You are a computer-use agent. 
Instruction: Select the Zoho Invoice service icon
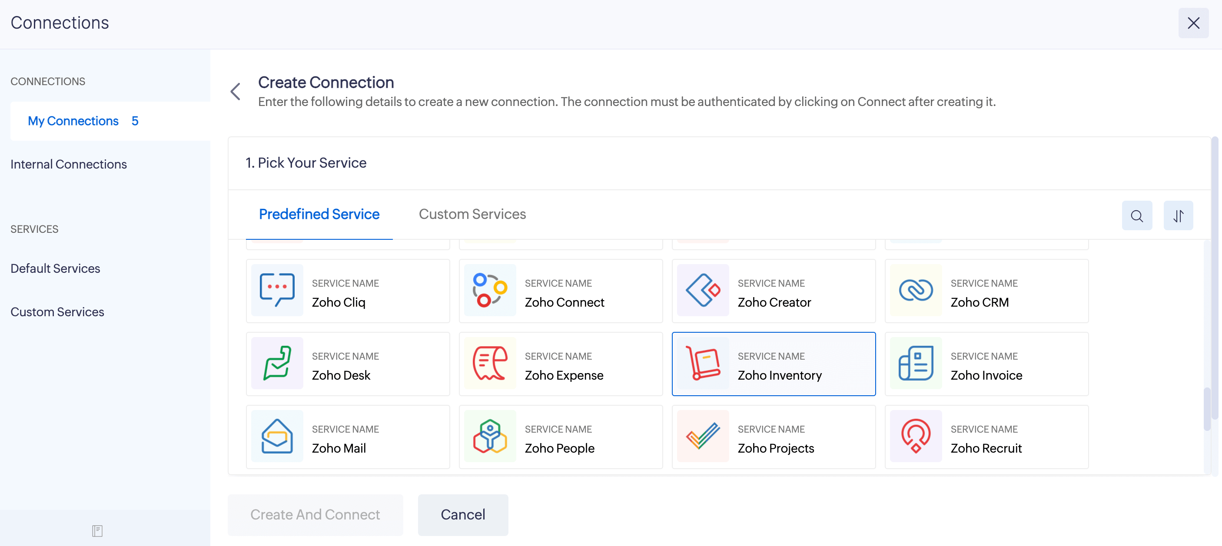coord(916,363)
